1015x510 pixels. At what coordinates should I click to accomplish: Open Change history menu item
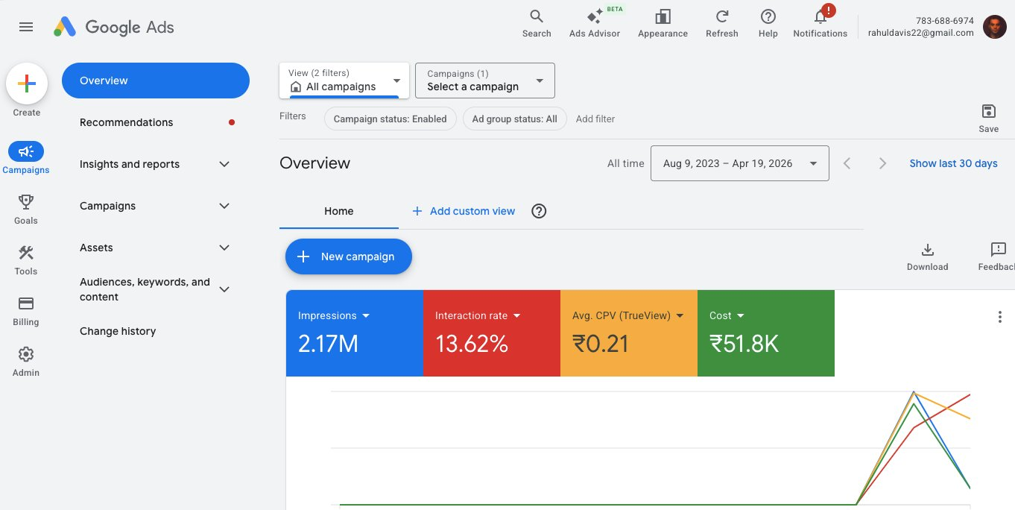pyautogui.click(x=117, y=330)
